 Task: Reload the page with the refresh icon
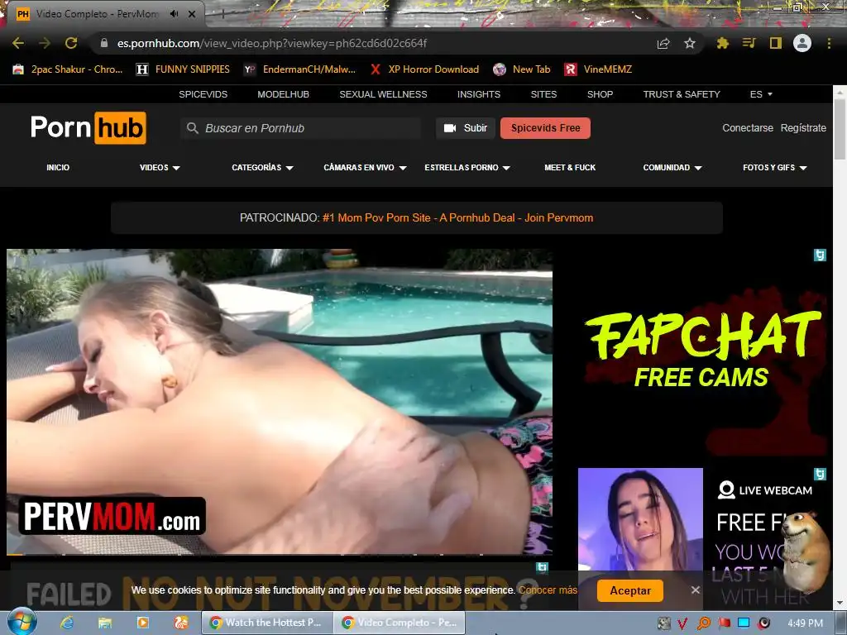(x=71, y=43)
